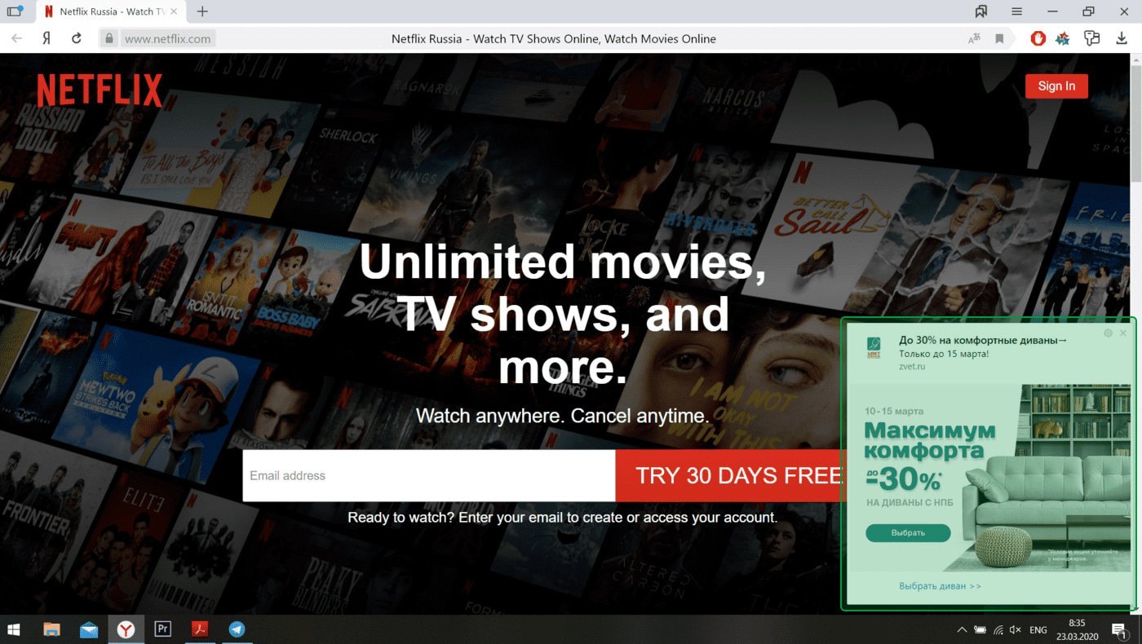
Task: Click the www.netflix.com address field
Action: click(167, 38)
